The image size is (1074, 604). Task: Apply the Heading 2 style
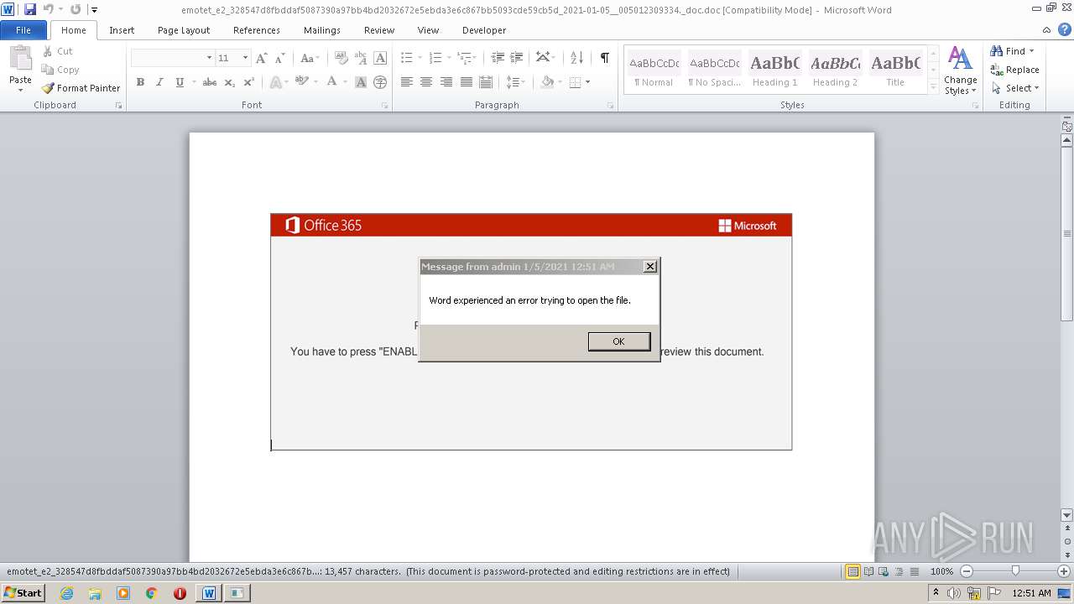coord(835,71)
